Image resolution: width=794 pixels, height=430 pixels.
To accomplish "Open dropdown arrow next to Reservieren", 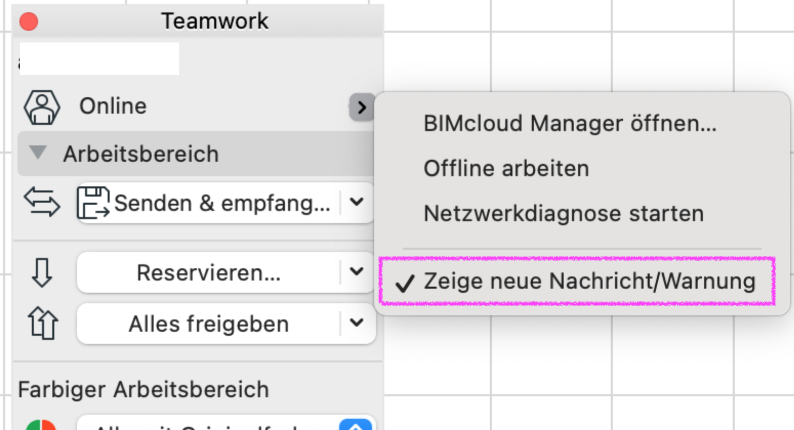I will 357,272.
